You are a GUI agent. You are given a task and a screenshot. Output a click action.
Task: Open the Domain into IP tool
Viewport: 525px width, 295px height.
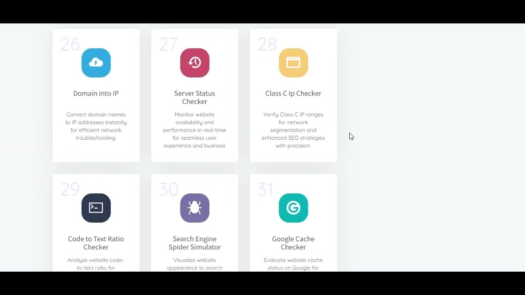pyautogui.click(x=96, y=93)
